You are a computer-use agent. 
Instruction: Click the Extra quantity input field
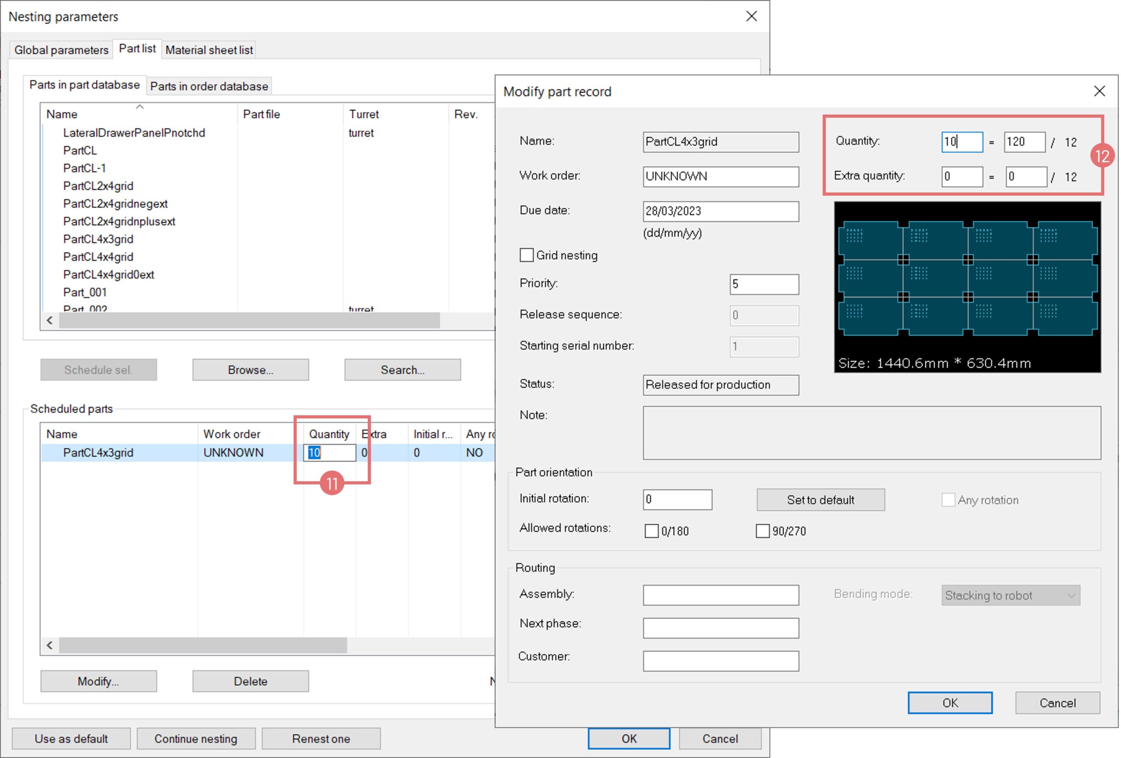click(x=962, y=176)
